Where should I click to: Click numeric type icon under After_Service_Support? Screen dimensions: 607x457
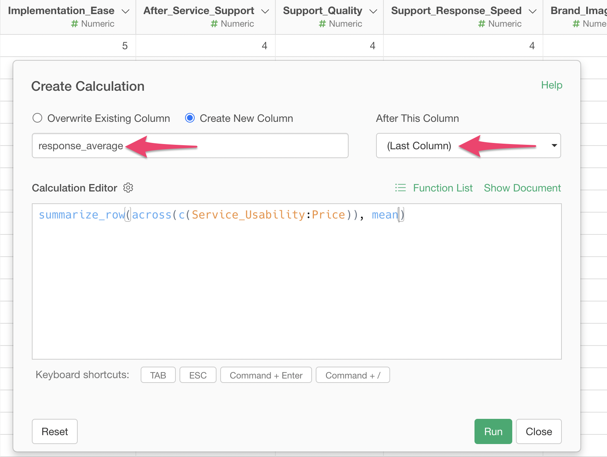point(214,24)
